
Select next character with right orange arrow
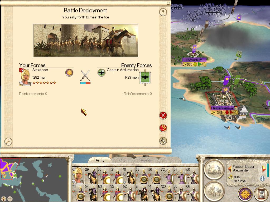pos(264,169)
